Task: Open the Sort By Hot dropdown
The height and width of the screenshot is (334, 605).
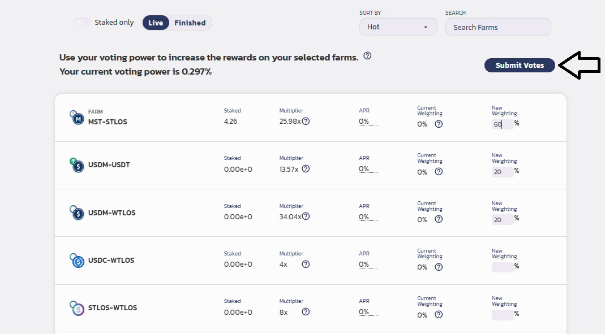Action: [x=398, y=27]
